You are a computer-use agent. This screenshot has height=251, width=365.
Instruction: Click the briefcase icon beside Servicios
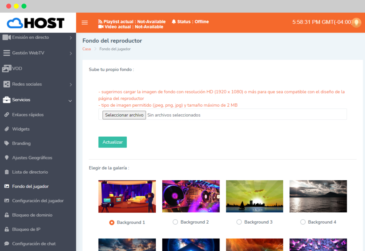coord(6,100)
